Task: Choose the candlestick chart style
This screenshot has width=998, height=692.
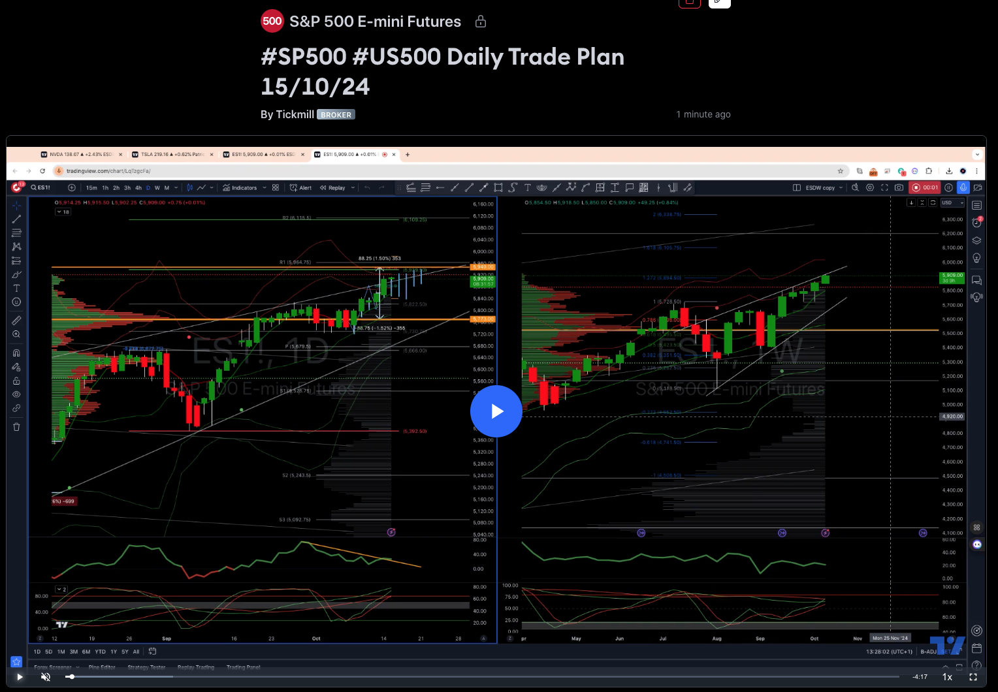Action: point(190,187)
